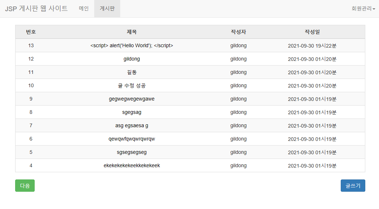
Task: Open the post titled gildong
Action: [132, 59]
